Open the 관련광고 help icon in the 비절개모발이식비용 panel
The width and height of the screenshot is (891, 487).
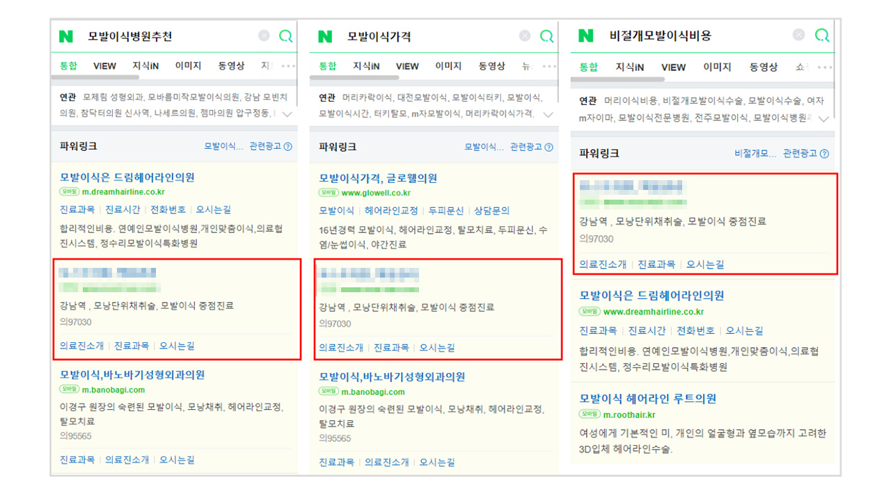point(825,154)
